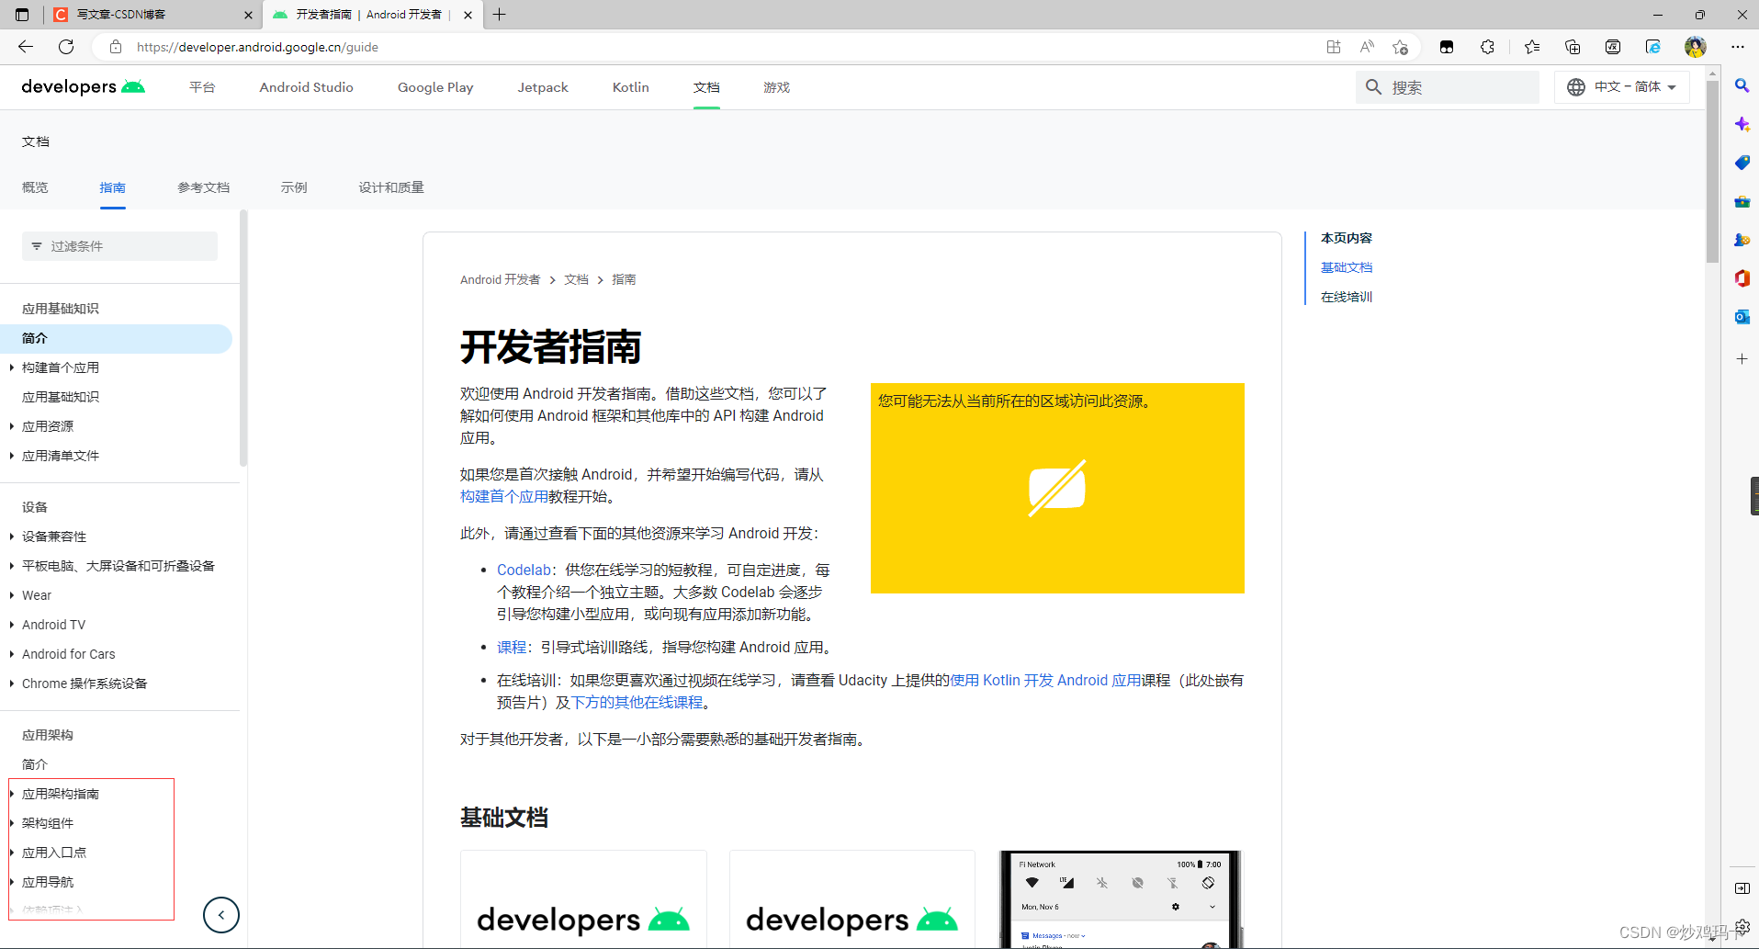Viewport: 1759px width, 949px height.
Task: Collapse the left navigation panel arrow
Action: point(221,915)
